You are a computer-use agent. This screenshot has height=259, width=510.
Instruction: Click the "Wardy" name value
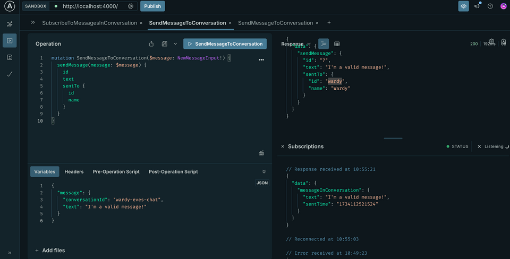[x=341, y=88]
